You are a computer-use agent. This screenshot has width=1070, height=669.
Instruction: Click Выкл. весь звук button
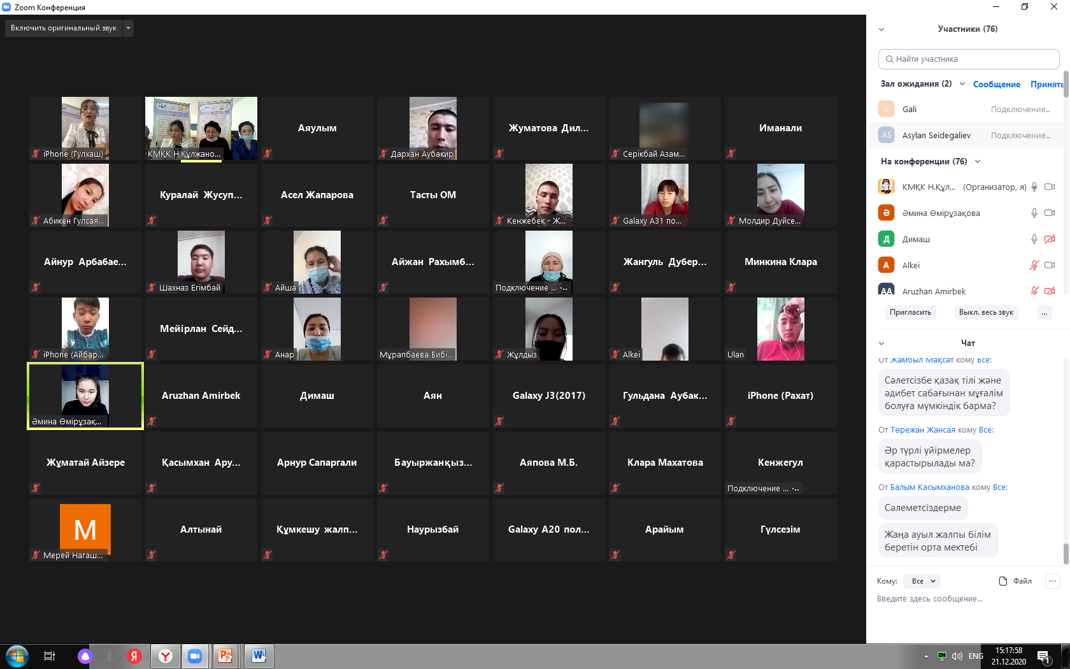tap(985, 312)
